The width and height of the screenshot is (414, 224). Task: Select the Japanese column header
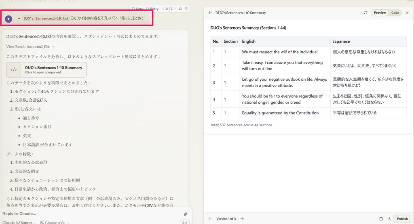(368, 42)
